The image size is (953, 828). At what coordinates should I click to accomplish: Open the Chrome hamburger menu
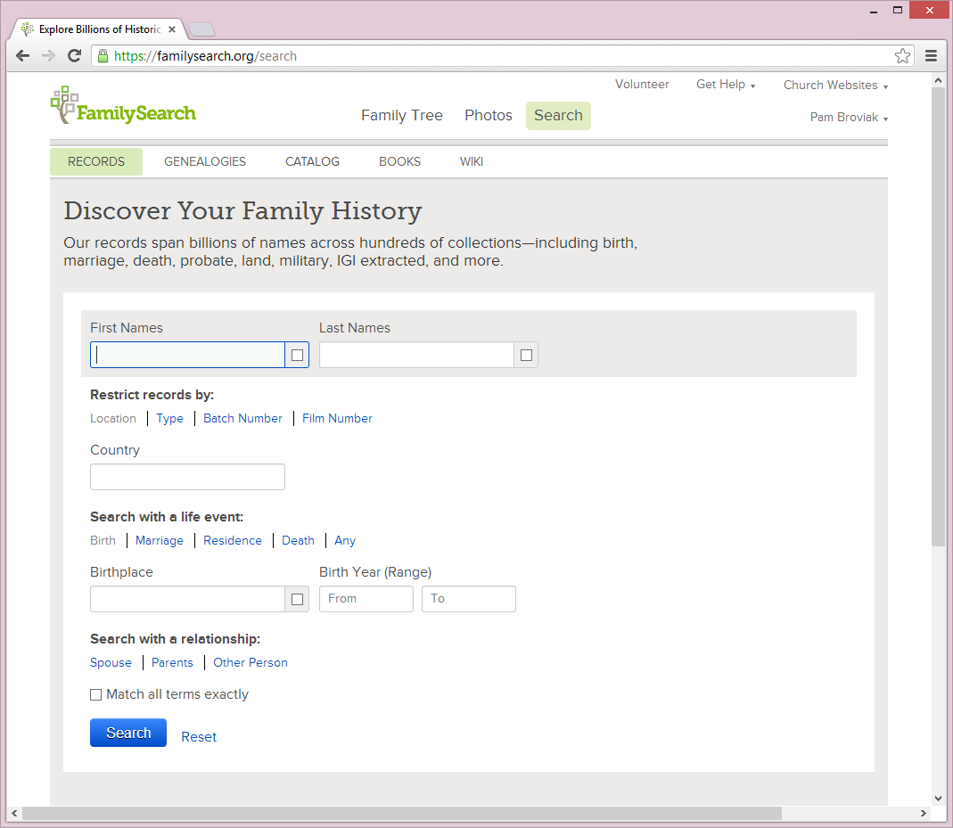(931, 56)
